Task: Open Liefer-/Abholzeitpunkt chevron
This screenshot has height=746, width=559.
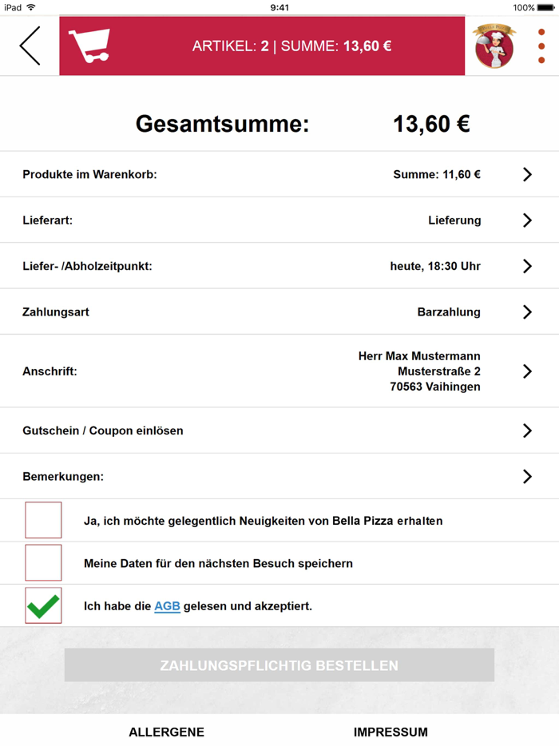Action: (527, 266)
